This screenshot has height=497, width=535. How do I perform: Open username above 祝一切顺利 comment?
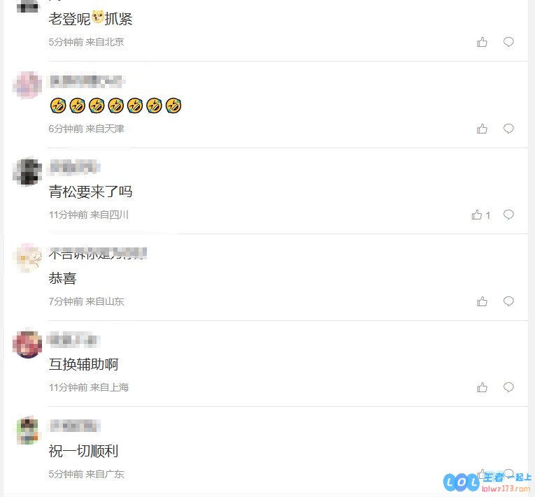click(x=75, y=426)
